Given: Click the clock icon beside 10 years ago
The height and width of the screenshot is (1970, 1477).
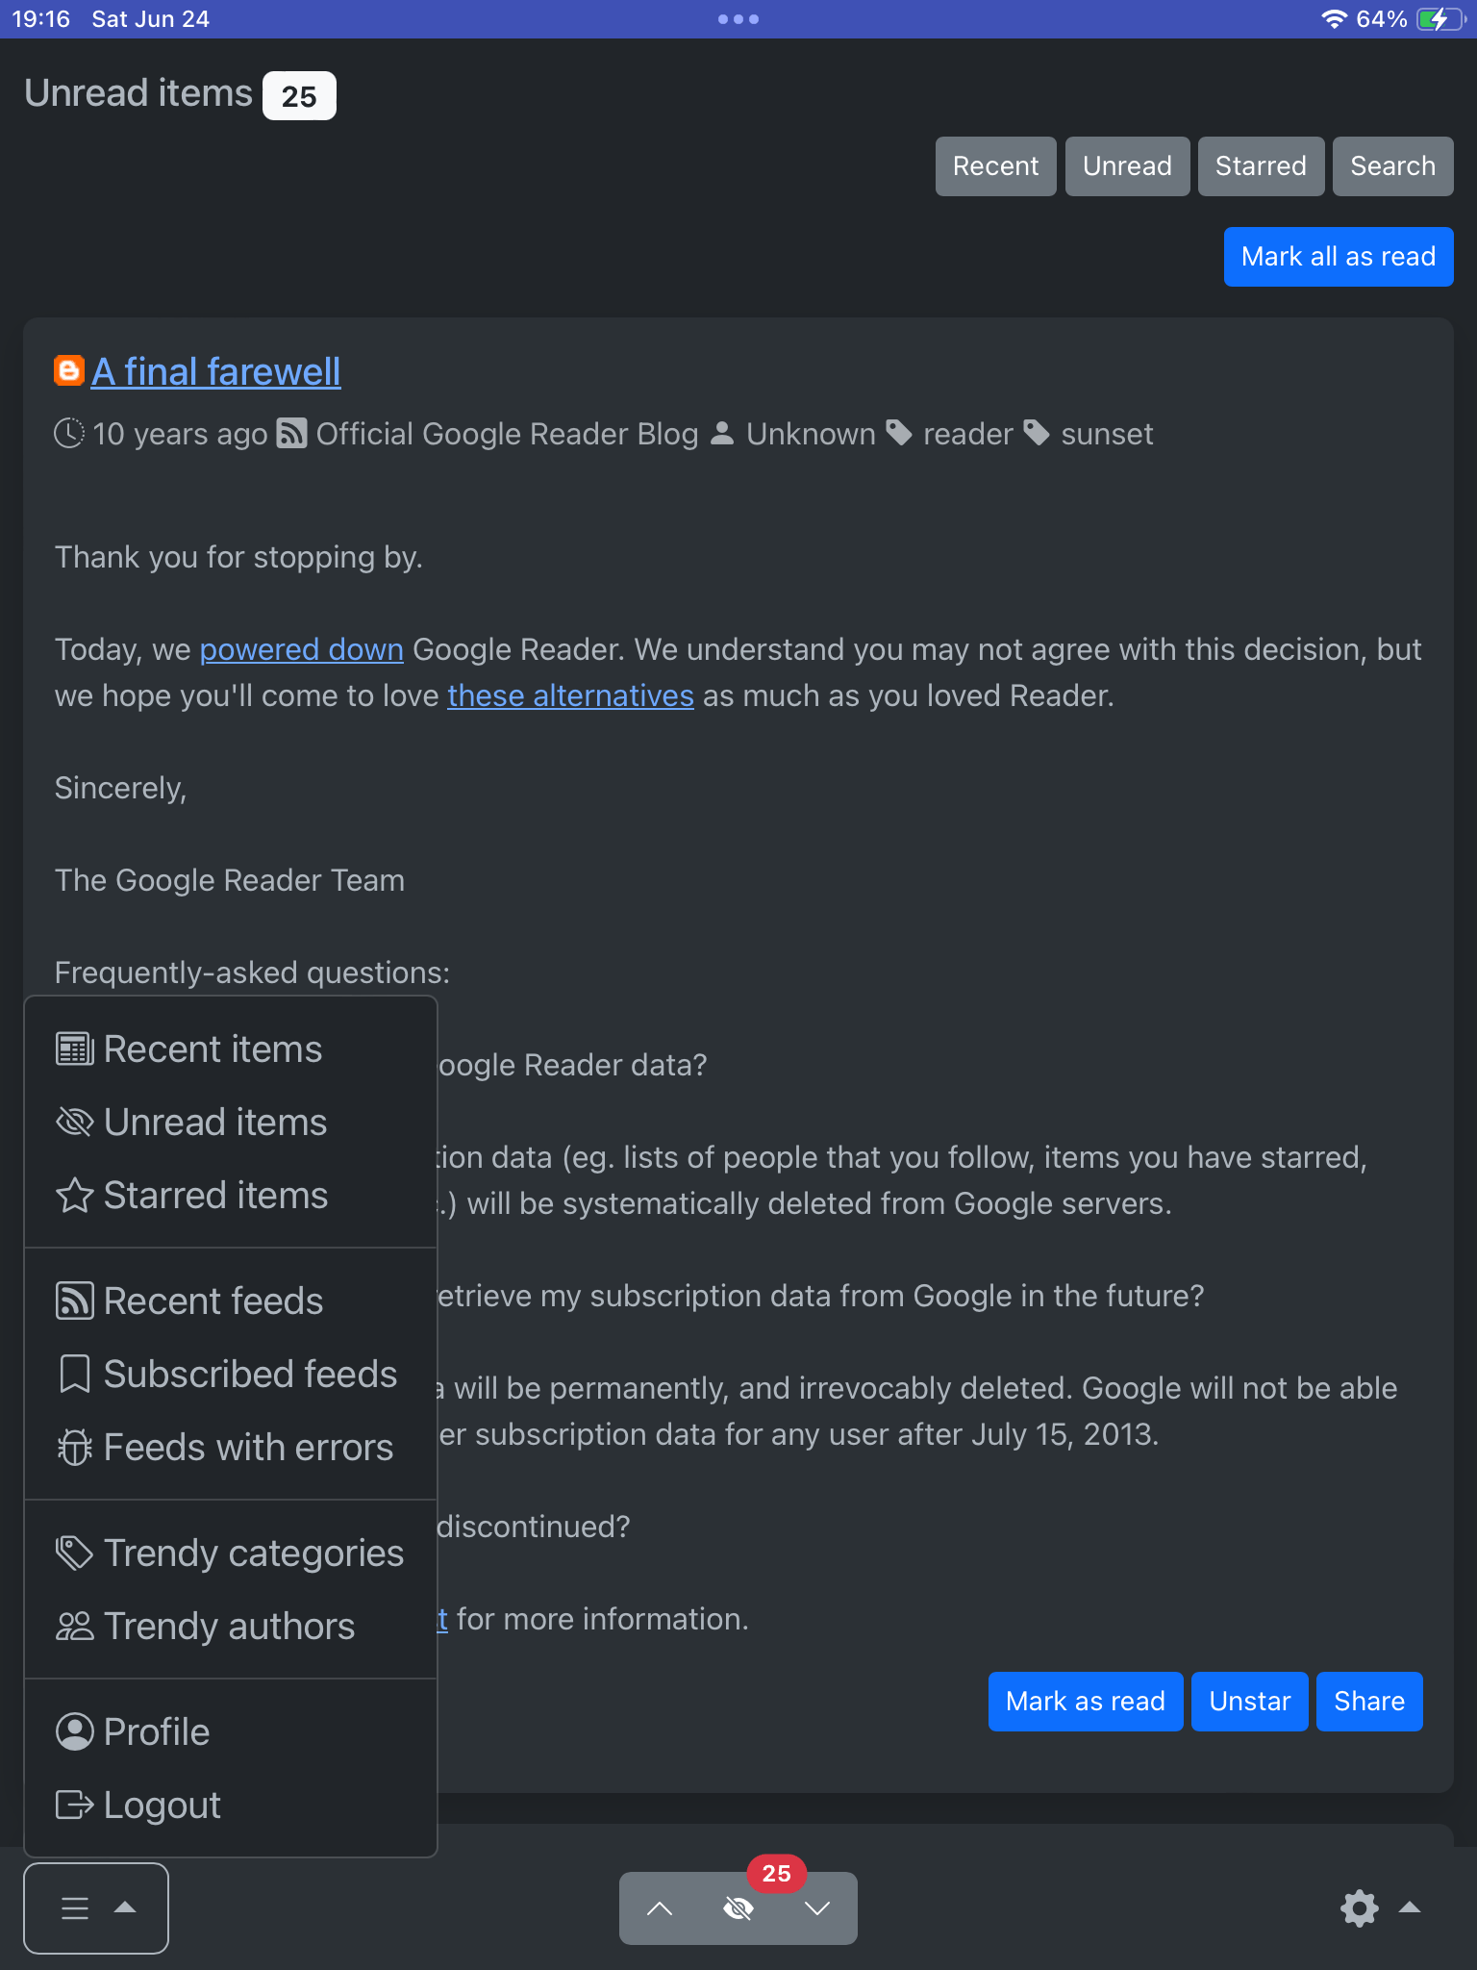Looking at the screenshot, I should pos(69,434).
